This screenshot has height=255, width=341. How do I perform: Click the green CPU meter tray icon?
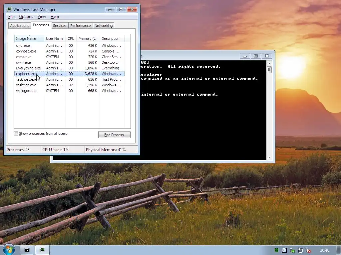coord(276,250)
